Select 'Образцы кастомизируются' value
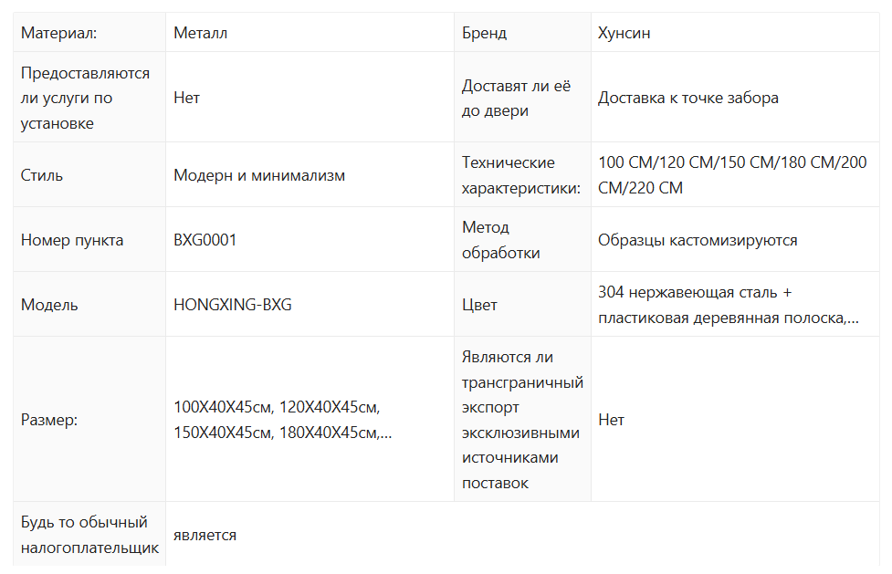892x574 pixels. pyautogui.click(x=698, y=240)
